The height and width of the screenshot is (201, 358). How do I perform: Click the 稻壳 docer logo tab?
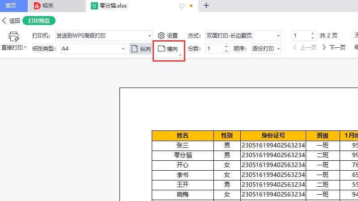(x=56, y=6)
